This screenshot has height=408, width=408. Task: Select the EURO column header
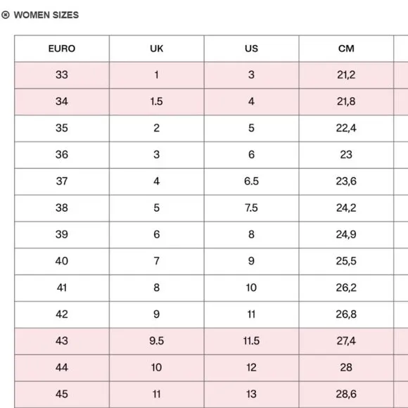(x=62, y=49)
